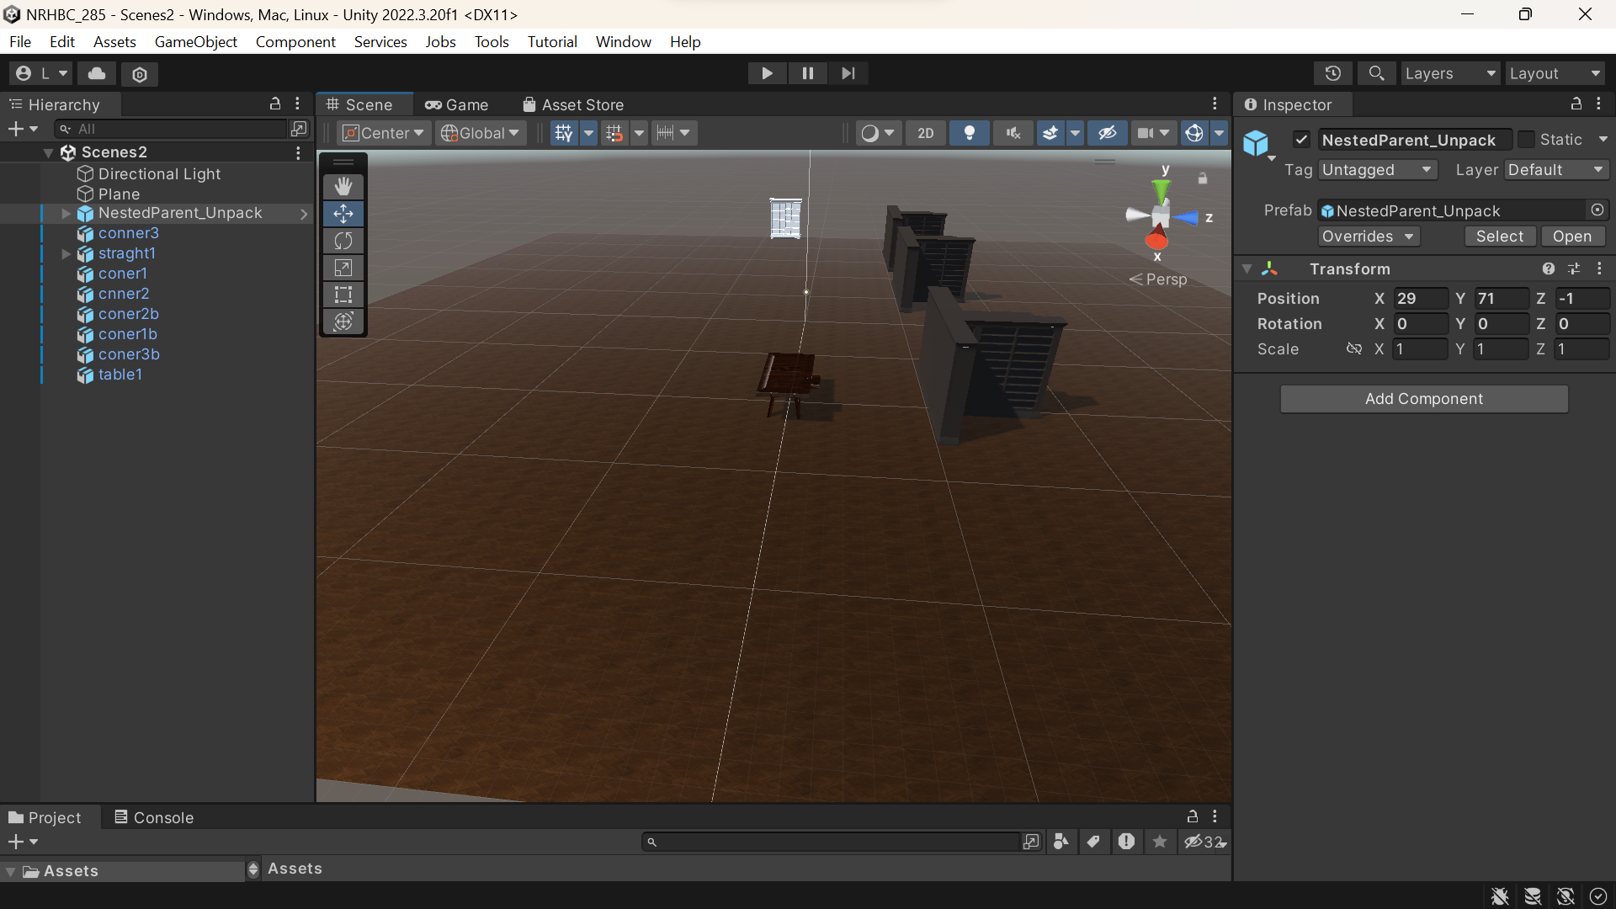Open Unity Cloud services icon
Image resolution: width=1616 pixels, height=909 pixels.
pos(97,74)
